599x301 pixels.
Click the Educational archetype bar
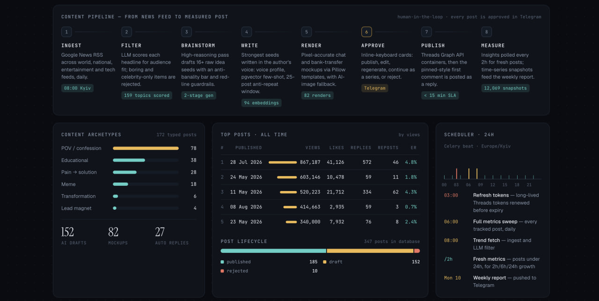click(129, 160)
